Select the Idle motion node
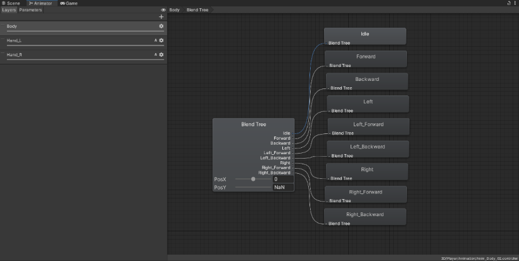The image size is (519, 261). pos(365,34)
